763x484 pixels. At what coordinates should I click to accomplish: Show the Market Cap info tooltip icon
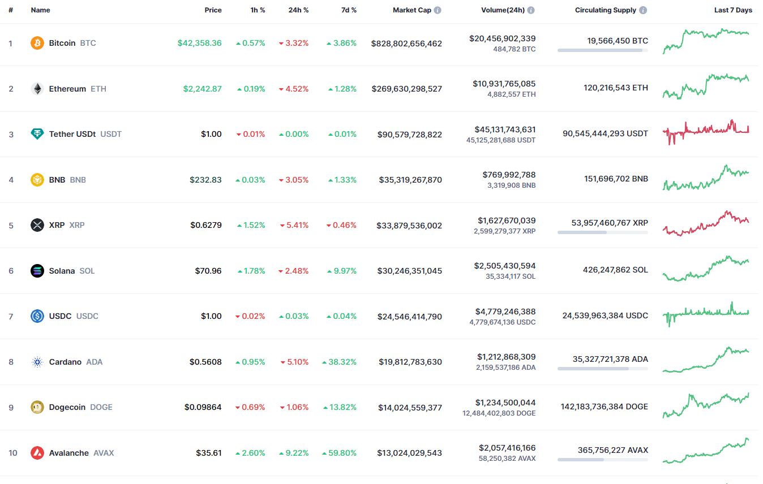(438, 10)
